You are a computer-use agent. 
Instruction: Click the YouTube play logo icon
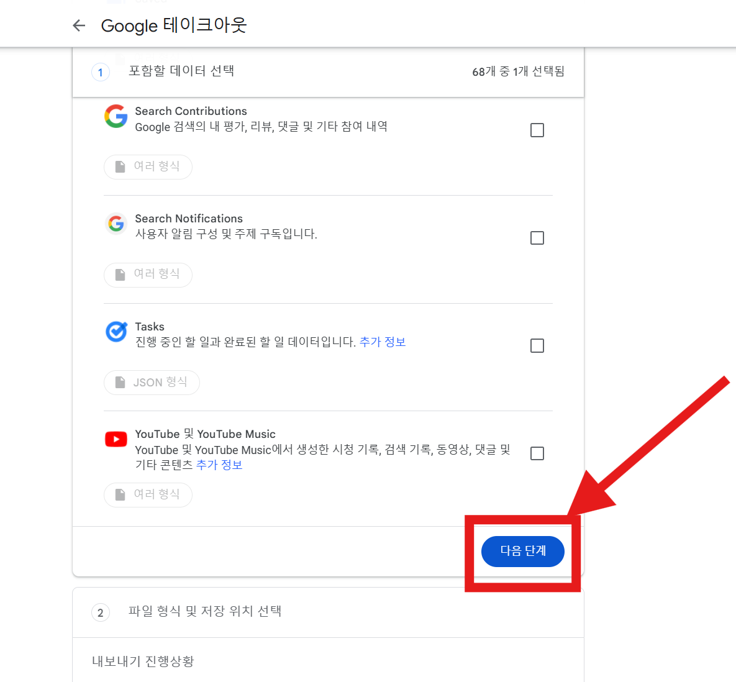click(x=116, y=439)
